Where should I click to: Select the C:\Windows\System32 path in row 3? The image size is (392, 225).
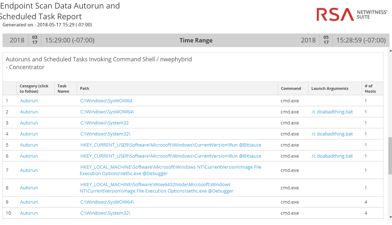(104, 123)
